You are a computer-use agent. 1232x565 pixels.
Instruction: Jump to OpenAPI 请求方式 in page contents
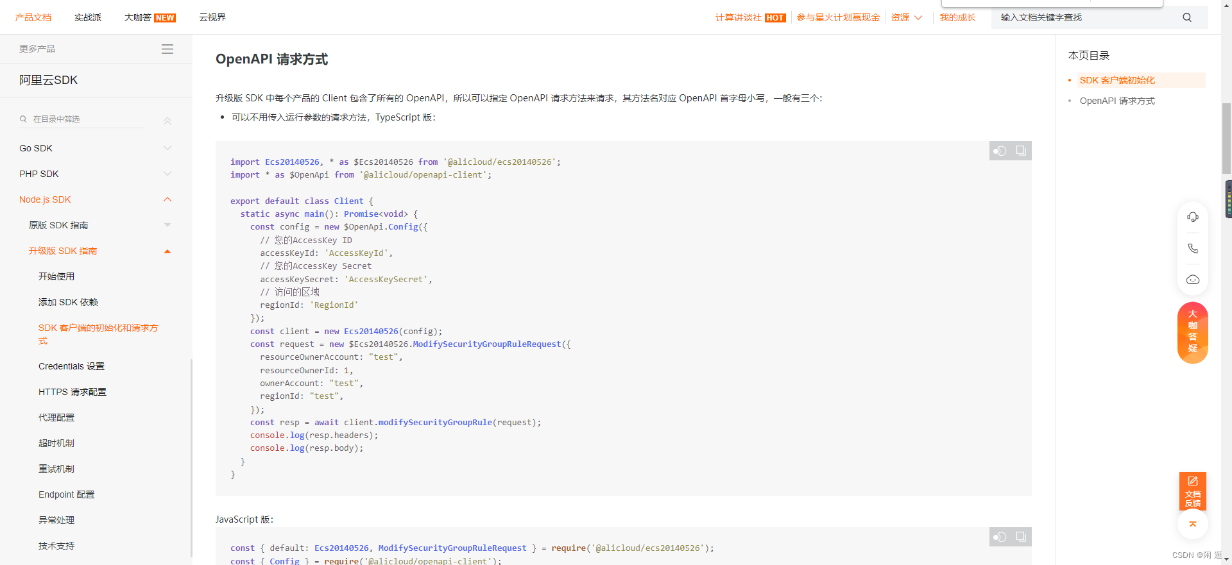tap(1117, 101)
